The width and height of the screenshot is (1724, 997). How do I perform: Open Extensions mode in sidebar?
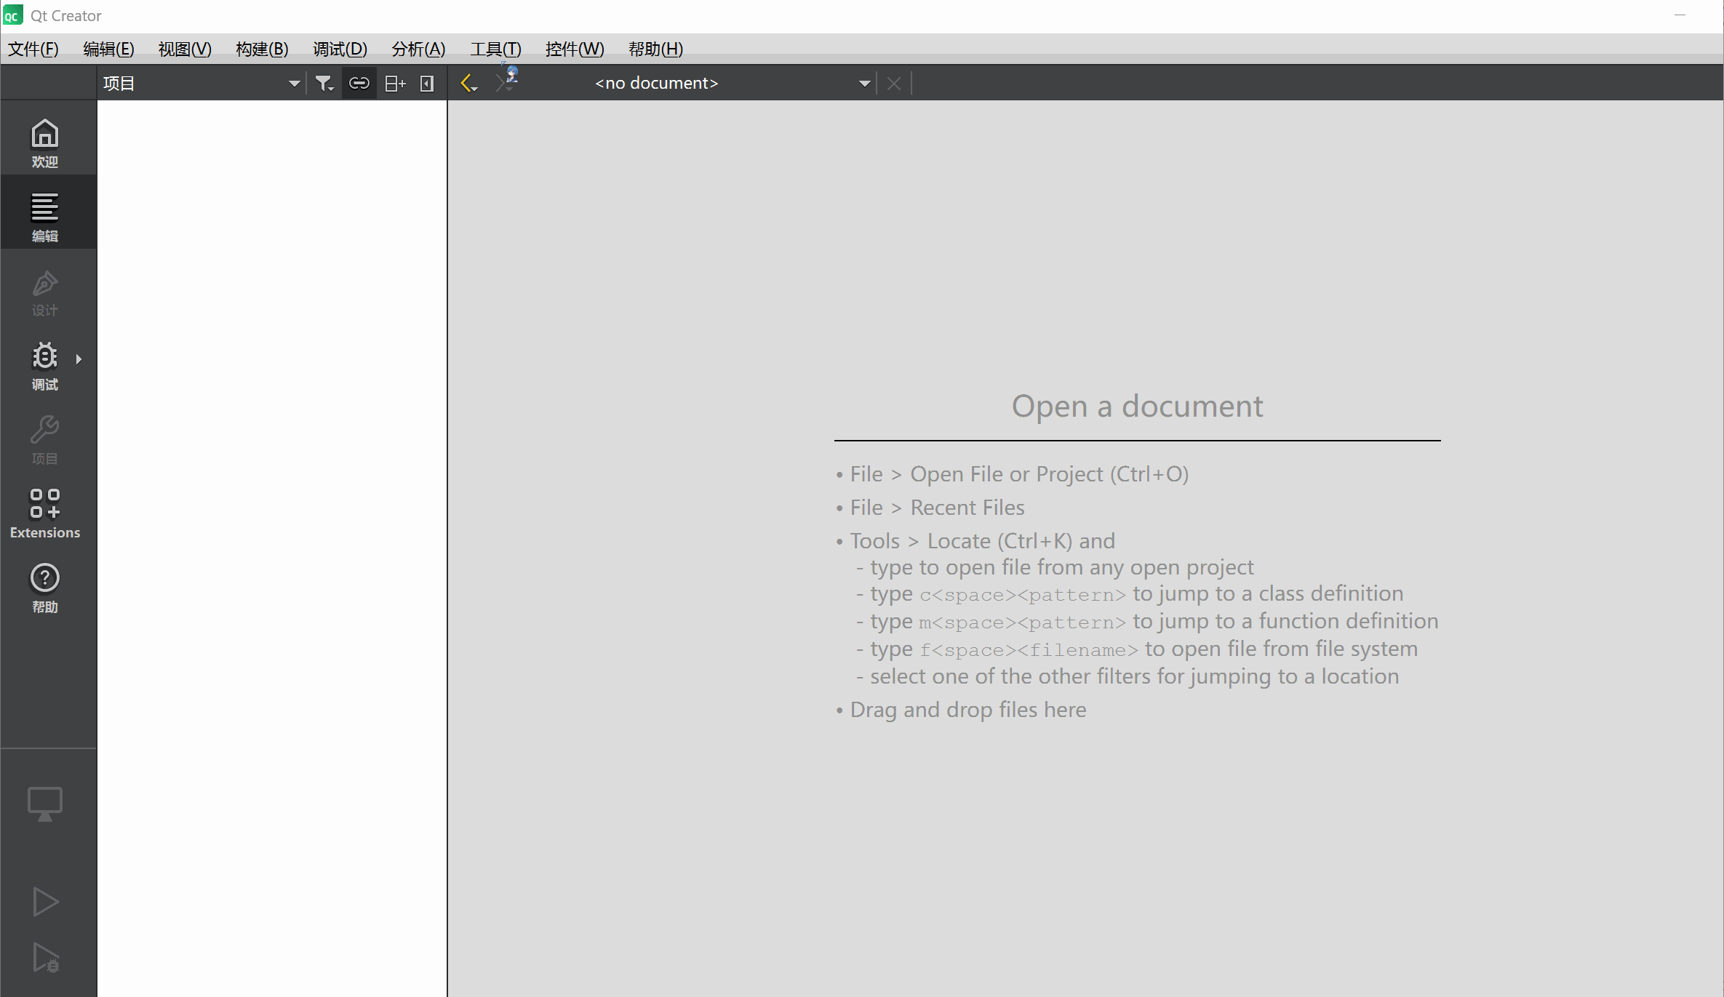[44, 513]
